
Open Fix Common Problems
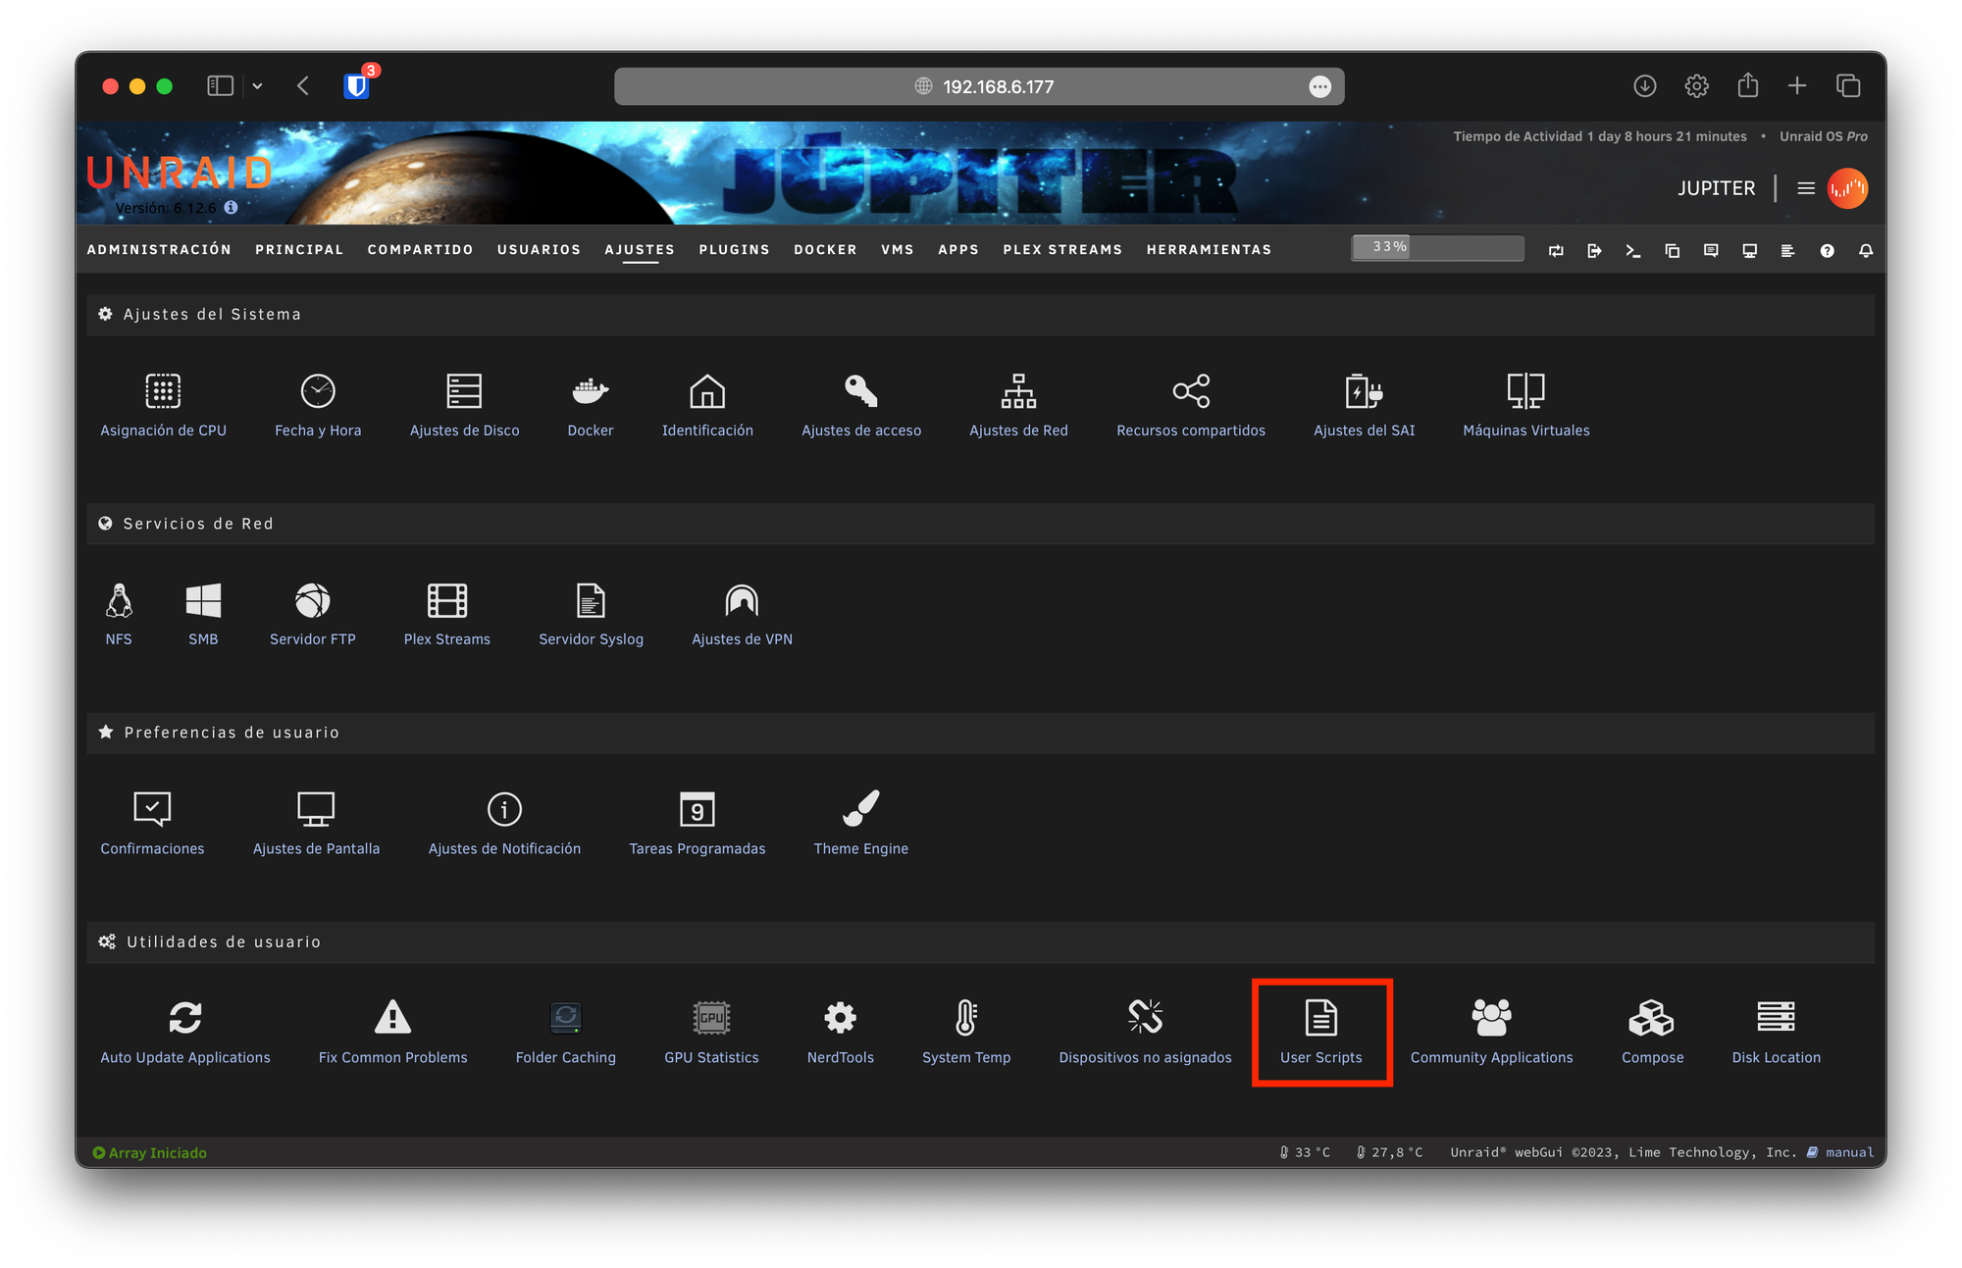392,1033
